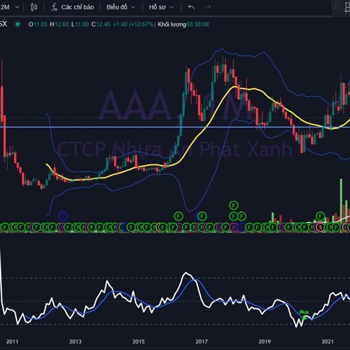Select the close price C12.45 value

(101, 24)
